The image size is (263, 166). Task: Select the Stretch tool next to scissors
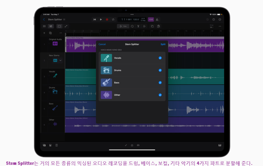point(144,26)
